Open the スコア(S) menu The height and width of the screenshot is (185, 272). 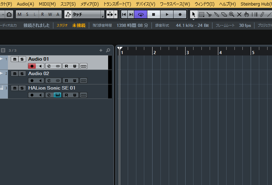click(x=68, y=4)
